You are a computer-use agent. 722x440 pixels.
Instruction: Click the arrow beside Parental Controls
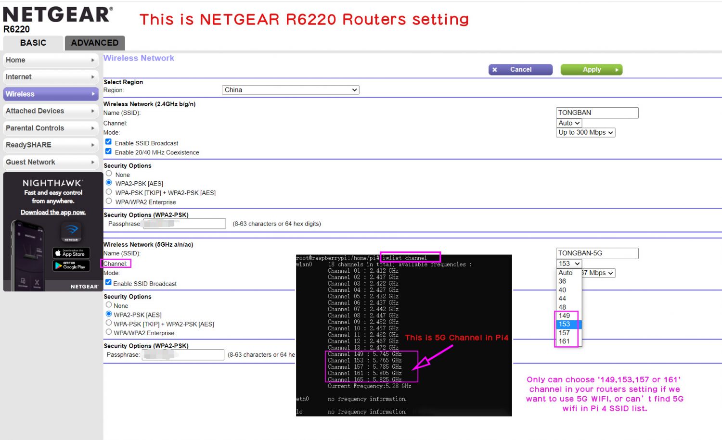93,128
